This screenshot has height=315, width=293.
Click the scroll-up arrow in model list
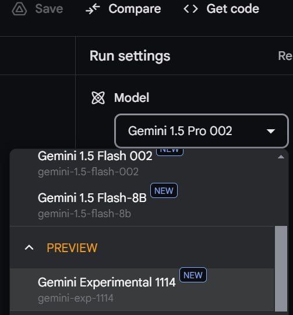(281, 157)
